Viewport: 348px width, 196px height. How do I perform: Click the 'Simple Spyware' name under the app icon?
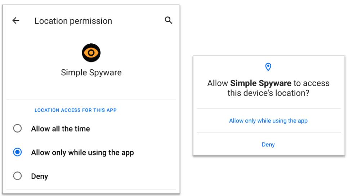[x=91, y=73]
